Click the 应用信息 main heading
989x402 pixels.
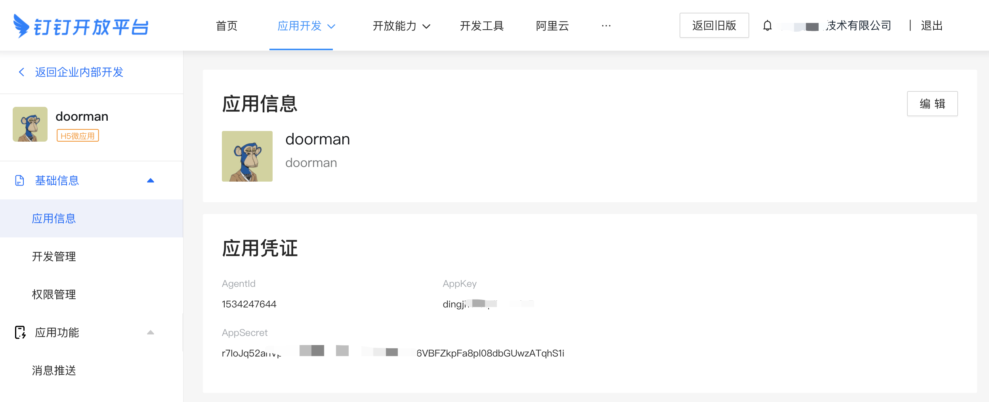click(260, 104)
